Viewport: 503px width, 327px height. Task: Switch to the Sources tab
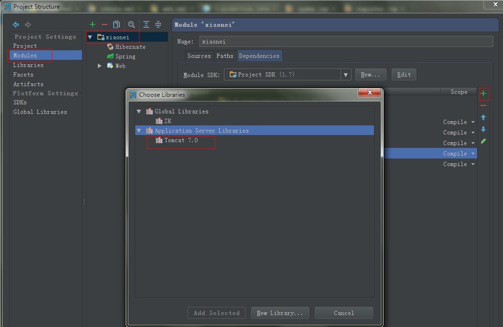click(x=199, y=56)
